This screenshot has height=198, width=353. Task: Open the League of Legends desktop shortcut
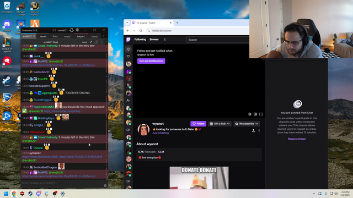[7, 45]
